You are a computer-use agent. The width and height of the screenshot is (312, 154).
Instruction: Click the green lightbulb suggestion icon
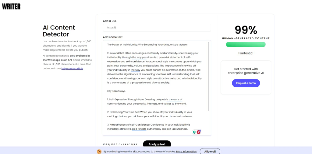[194, 132]
